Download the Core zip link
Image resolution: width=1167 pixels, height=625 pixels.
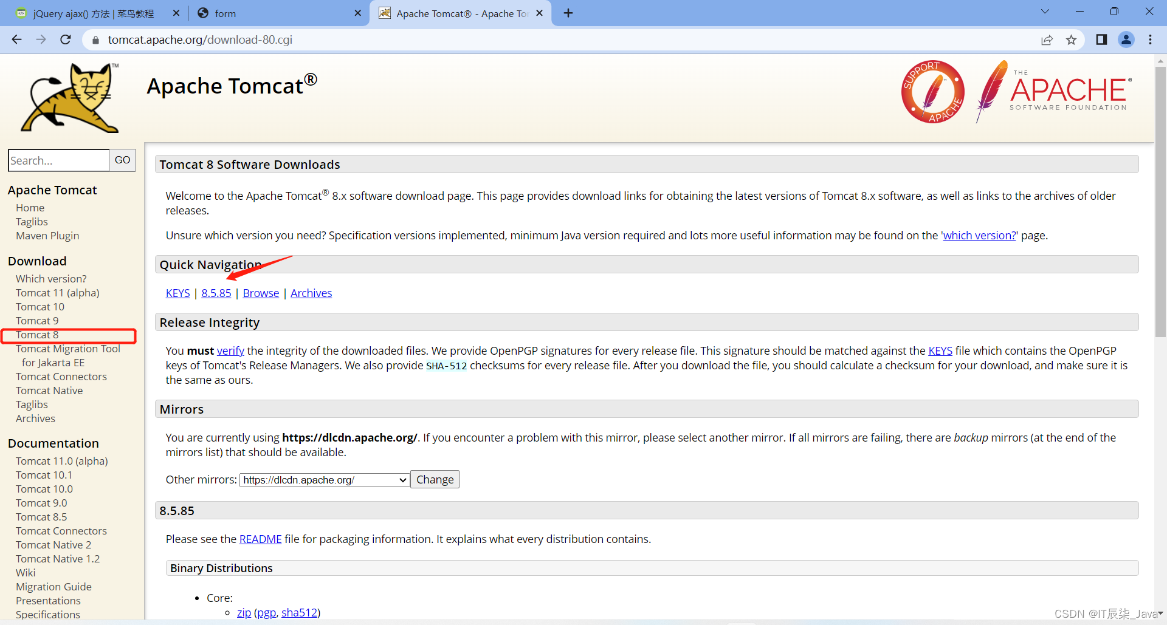(244, 613)
